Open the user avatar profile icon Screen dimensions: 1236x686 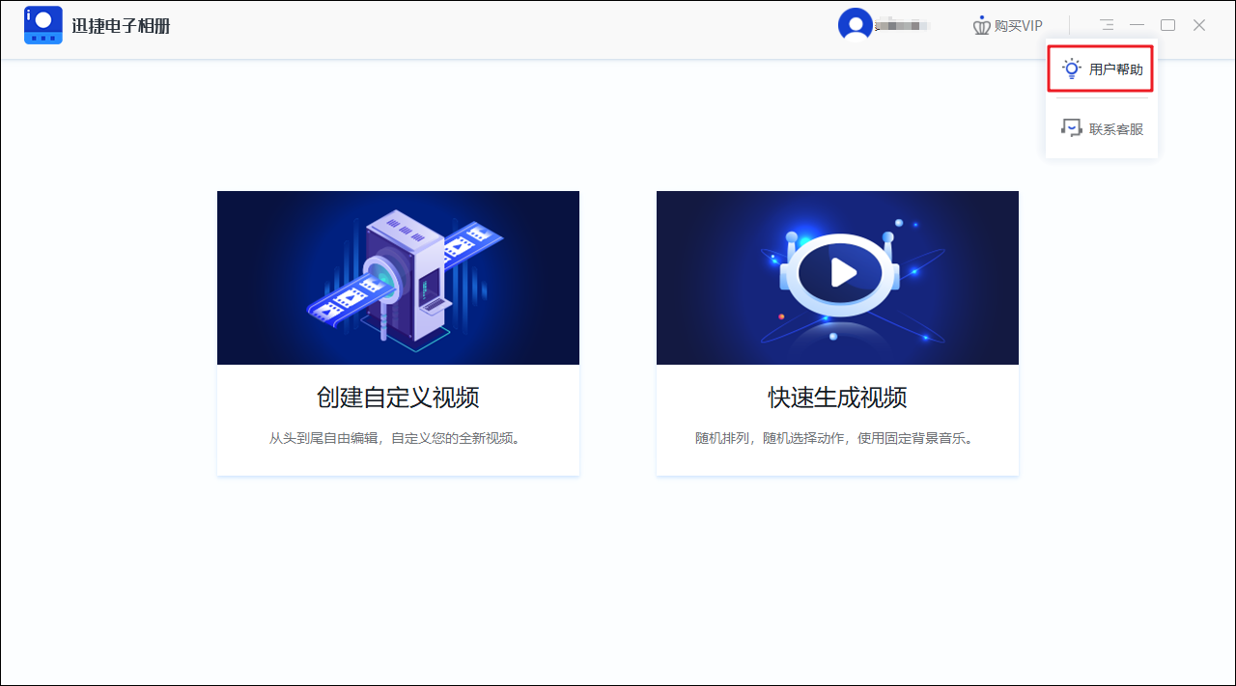[x=855, y=25]
